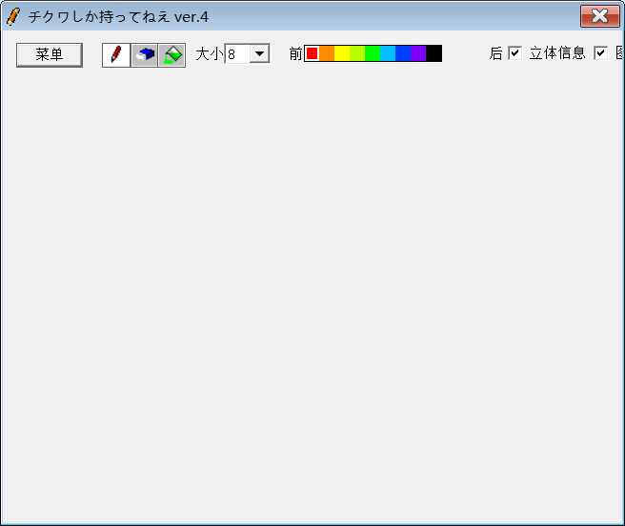Toggle the checkbox after 立体信息
Screen dimensions: 625x526
point(600,53)
